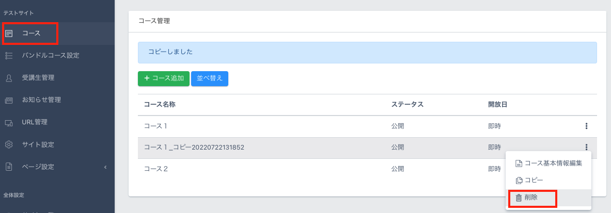Click the コピーしました notification banner
The height and width of the screenshot is (213, 611).
coord(367,53)
